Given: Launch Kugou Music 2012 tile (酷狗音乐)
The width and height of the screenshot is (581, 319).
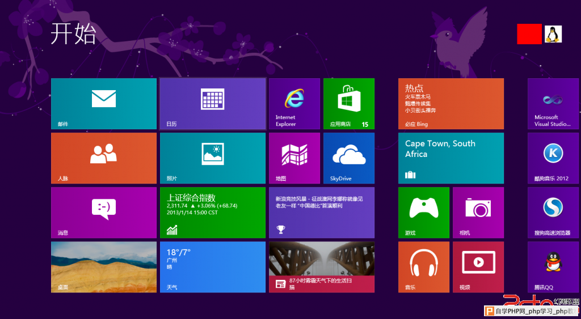Looking at the screenshot, I should [553, 158].
